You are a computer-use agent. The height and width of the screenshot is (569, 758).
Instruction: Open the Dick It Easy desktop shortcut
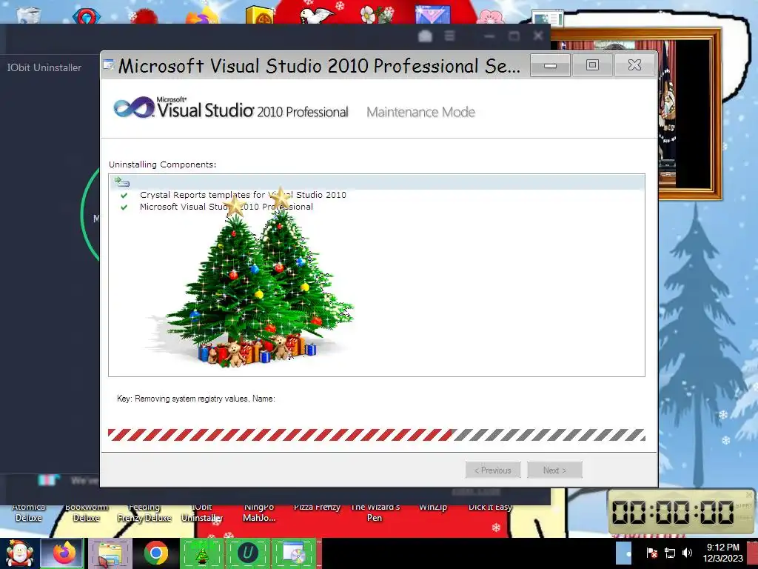(x=490, y=507)
